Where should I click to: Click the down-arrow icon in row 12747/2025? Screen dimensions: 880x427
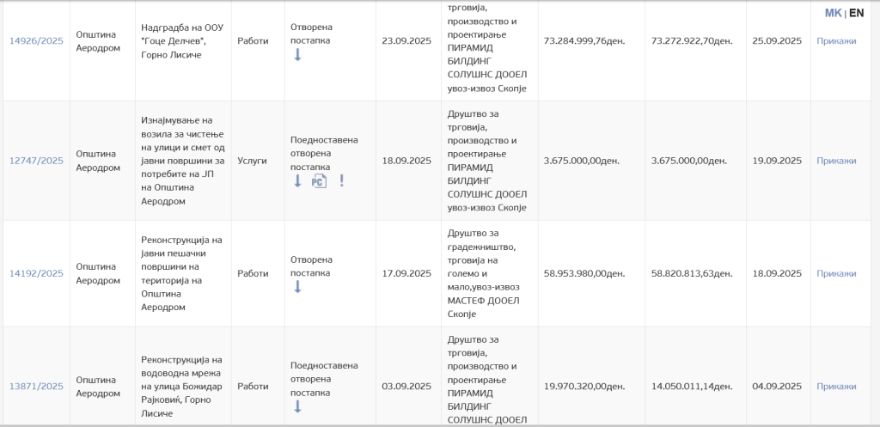click(x=298, y=181)
